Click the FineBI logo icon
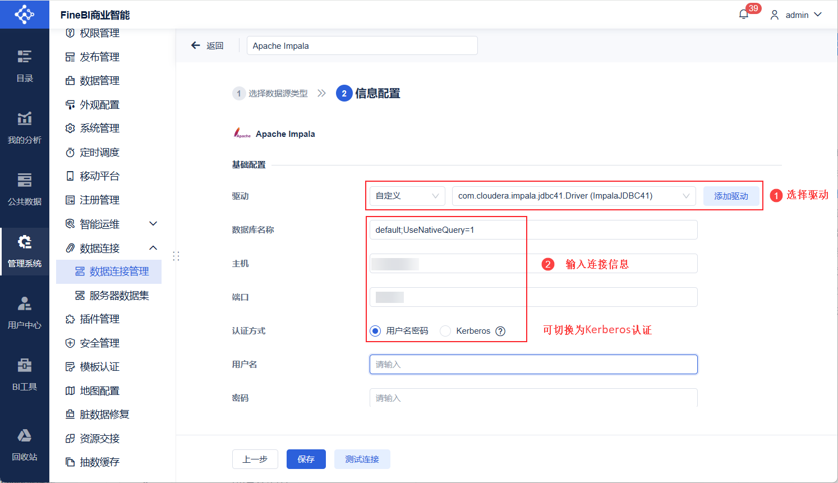This screenshot has height=483, width=838. [x=25, y=14]
